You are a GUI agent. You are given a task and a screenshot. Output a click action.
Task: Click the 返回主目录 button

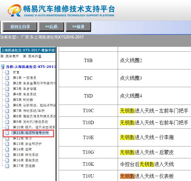click(x=20, y=27)
